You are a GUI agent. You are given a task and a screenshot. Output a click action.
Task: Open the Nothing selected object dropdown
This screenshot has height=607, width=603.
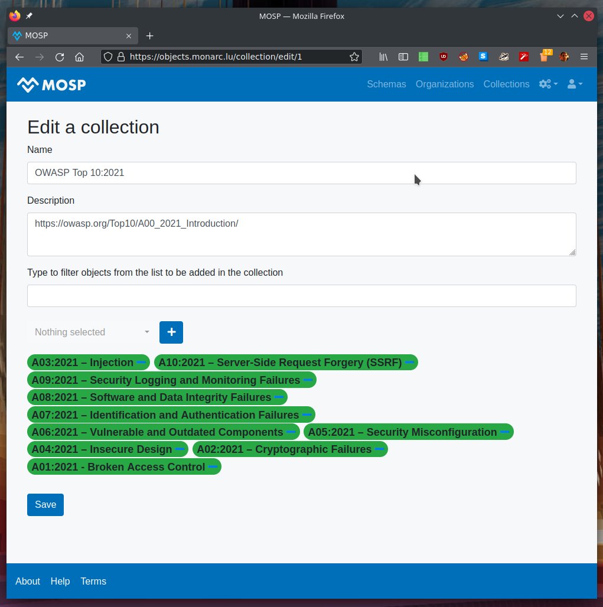point(92,332)
